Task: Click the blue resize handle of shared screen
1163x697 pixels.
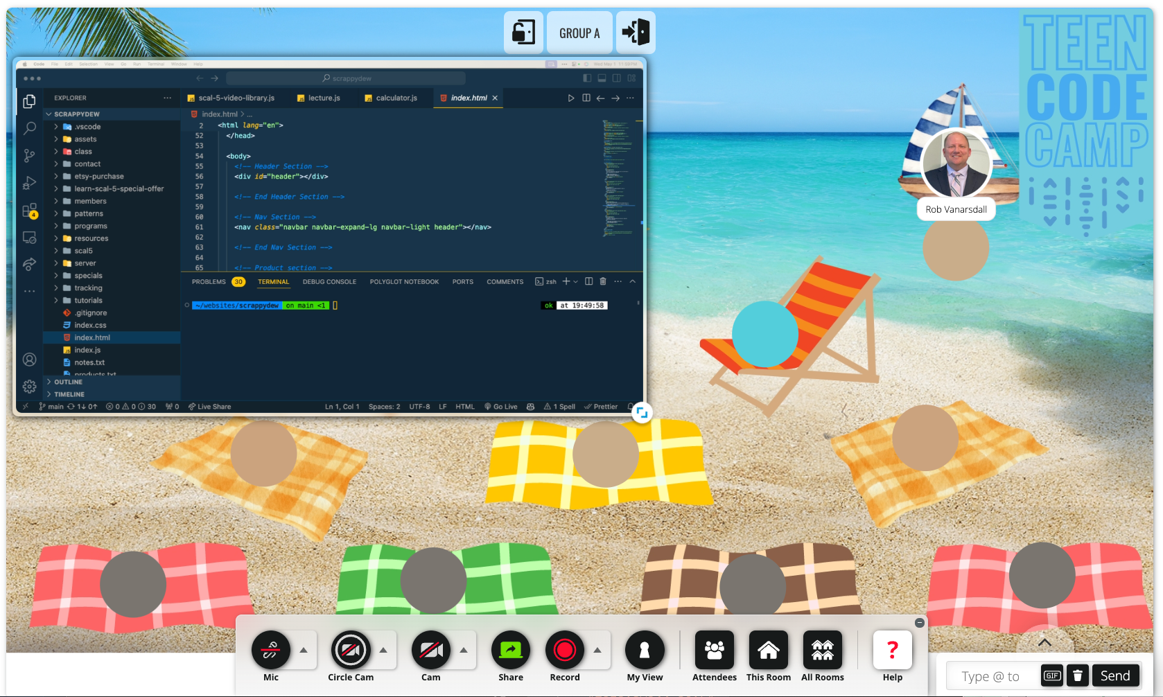Action: tap(642, 413)
